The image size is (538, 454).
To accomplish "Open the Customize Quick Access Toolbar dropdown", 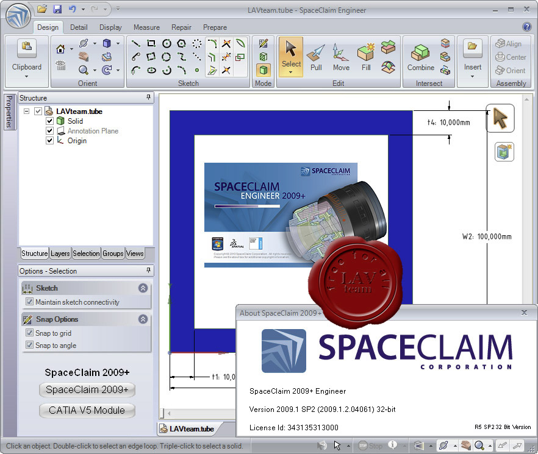I will 118,9.
